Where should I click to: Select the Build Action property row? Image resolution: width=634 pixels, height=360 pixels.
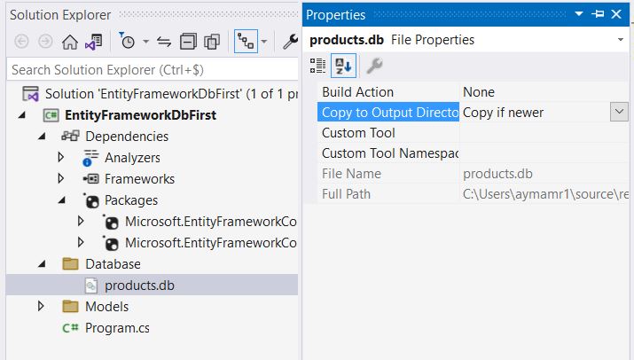[388, 92]
